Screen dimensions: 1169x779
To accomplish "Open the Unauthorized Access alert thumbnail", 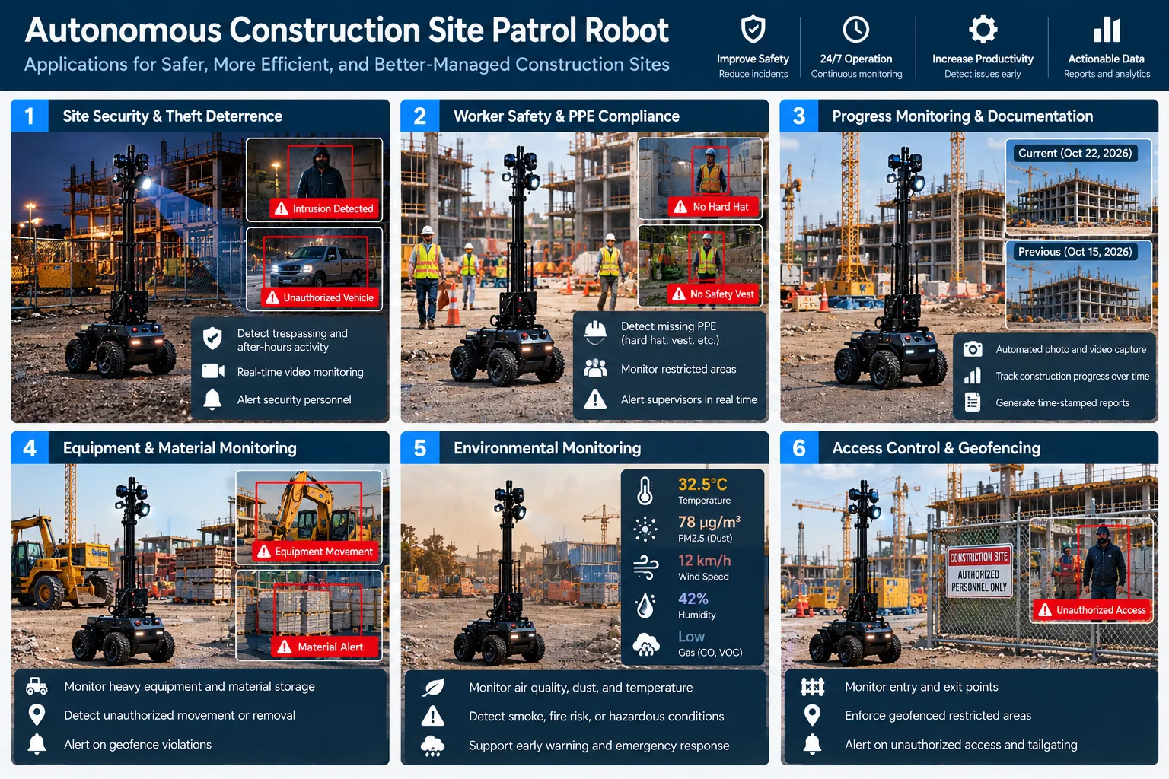I will [1091, 571].
